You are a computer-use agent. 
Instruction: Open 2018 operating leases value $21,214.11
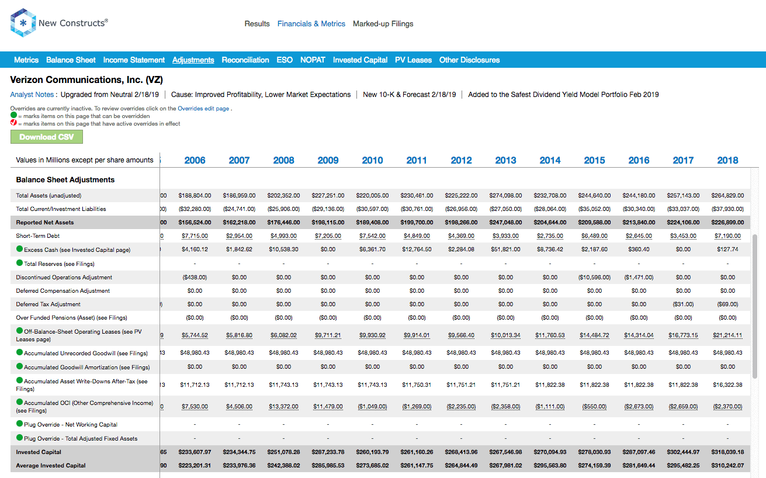click(x=727, y=335)
